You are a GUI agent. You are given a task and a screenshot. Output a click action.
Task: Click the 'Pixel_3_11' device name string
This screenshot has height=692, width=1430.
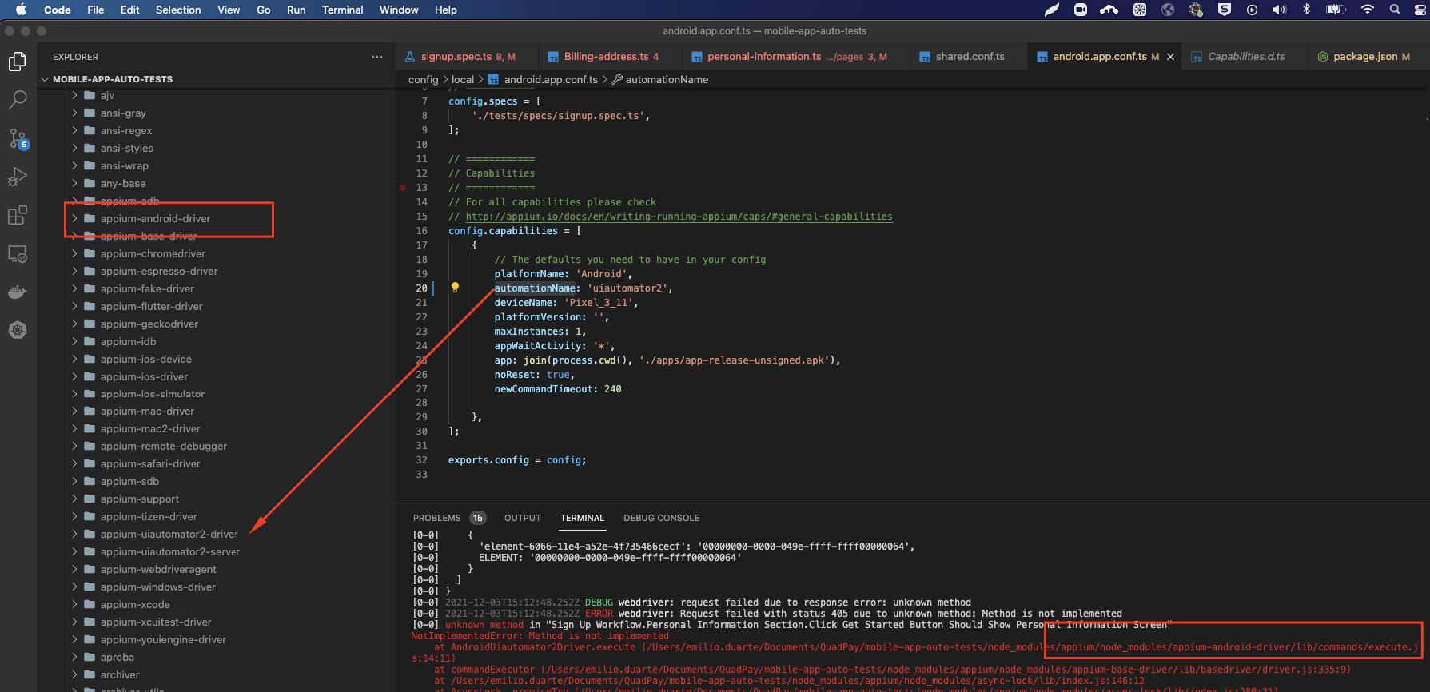[599, 303]
